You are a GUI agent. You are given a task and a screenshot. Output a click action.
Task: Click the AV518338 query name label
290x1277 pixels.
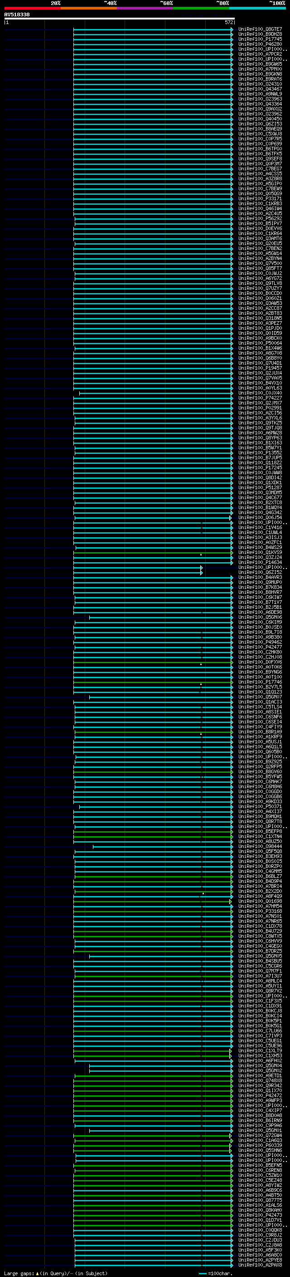click(x=17, y=14)
